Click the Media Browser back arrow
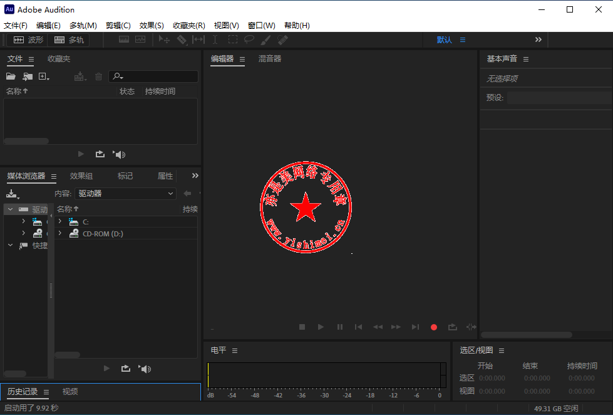The image size is (613, 415). click(187, 194)
